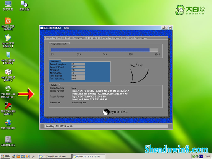Click the Percent complete value 92
This screenshot has width=212, height=159.
click(78, 64)
